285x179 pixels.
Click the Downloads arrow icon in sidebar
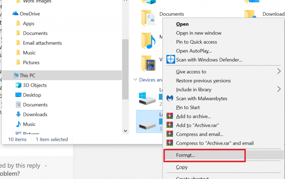click(18, 114)
